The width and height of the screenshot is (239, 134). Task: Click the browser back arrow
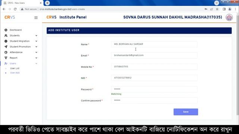pos(4,9)
